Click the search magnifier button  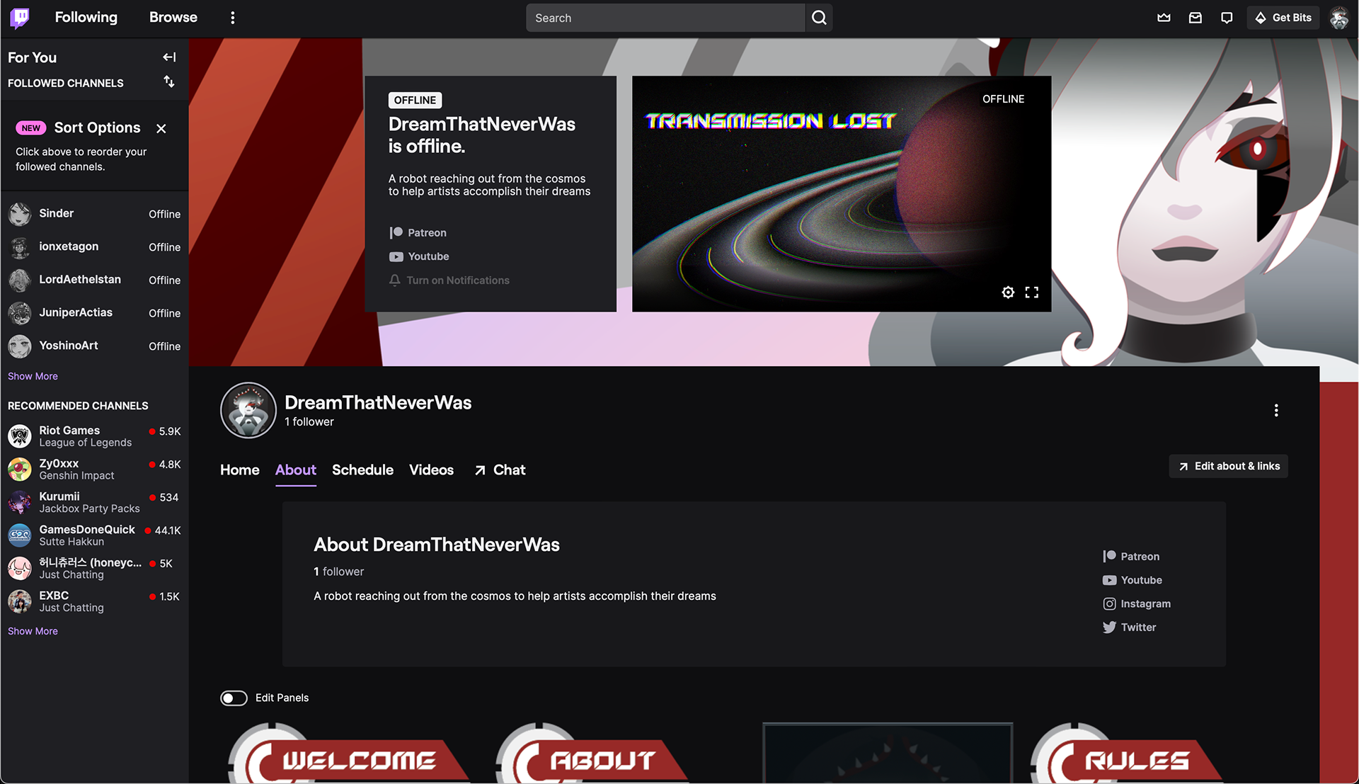click(x=819, y=18)
